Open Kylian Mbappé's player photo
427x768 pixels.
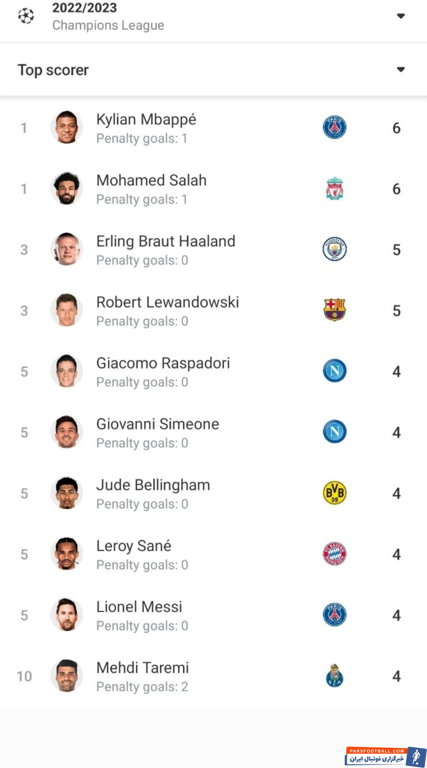(x=66, y=127)
